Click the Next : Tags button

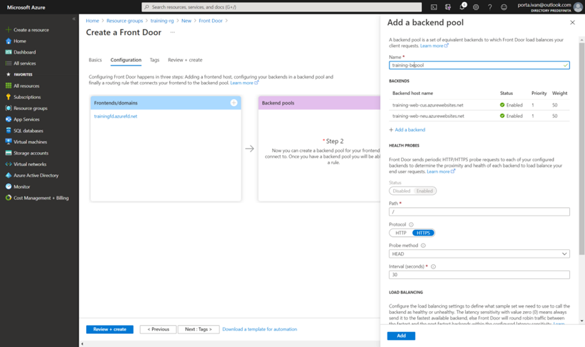click(198, 329)
